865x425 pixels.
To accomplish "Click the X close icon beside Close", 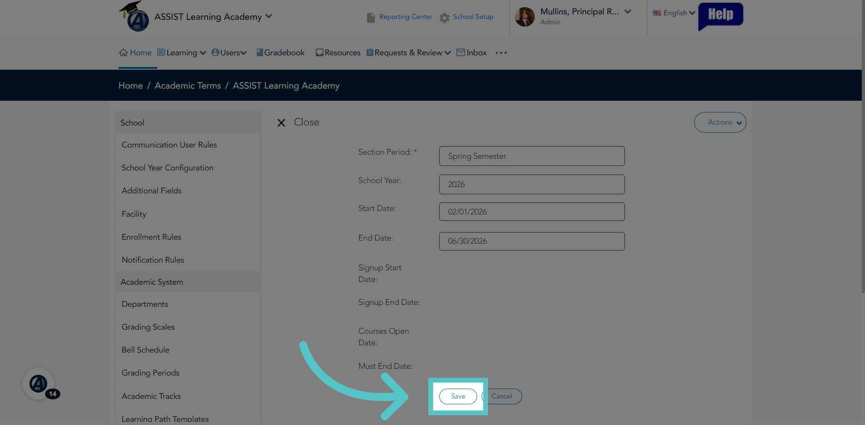I will tap(281, 123).
